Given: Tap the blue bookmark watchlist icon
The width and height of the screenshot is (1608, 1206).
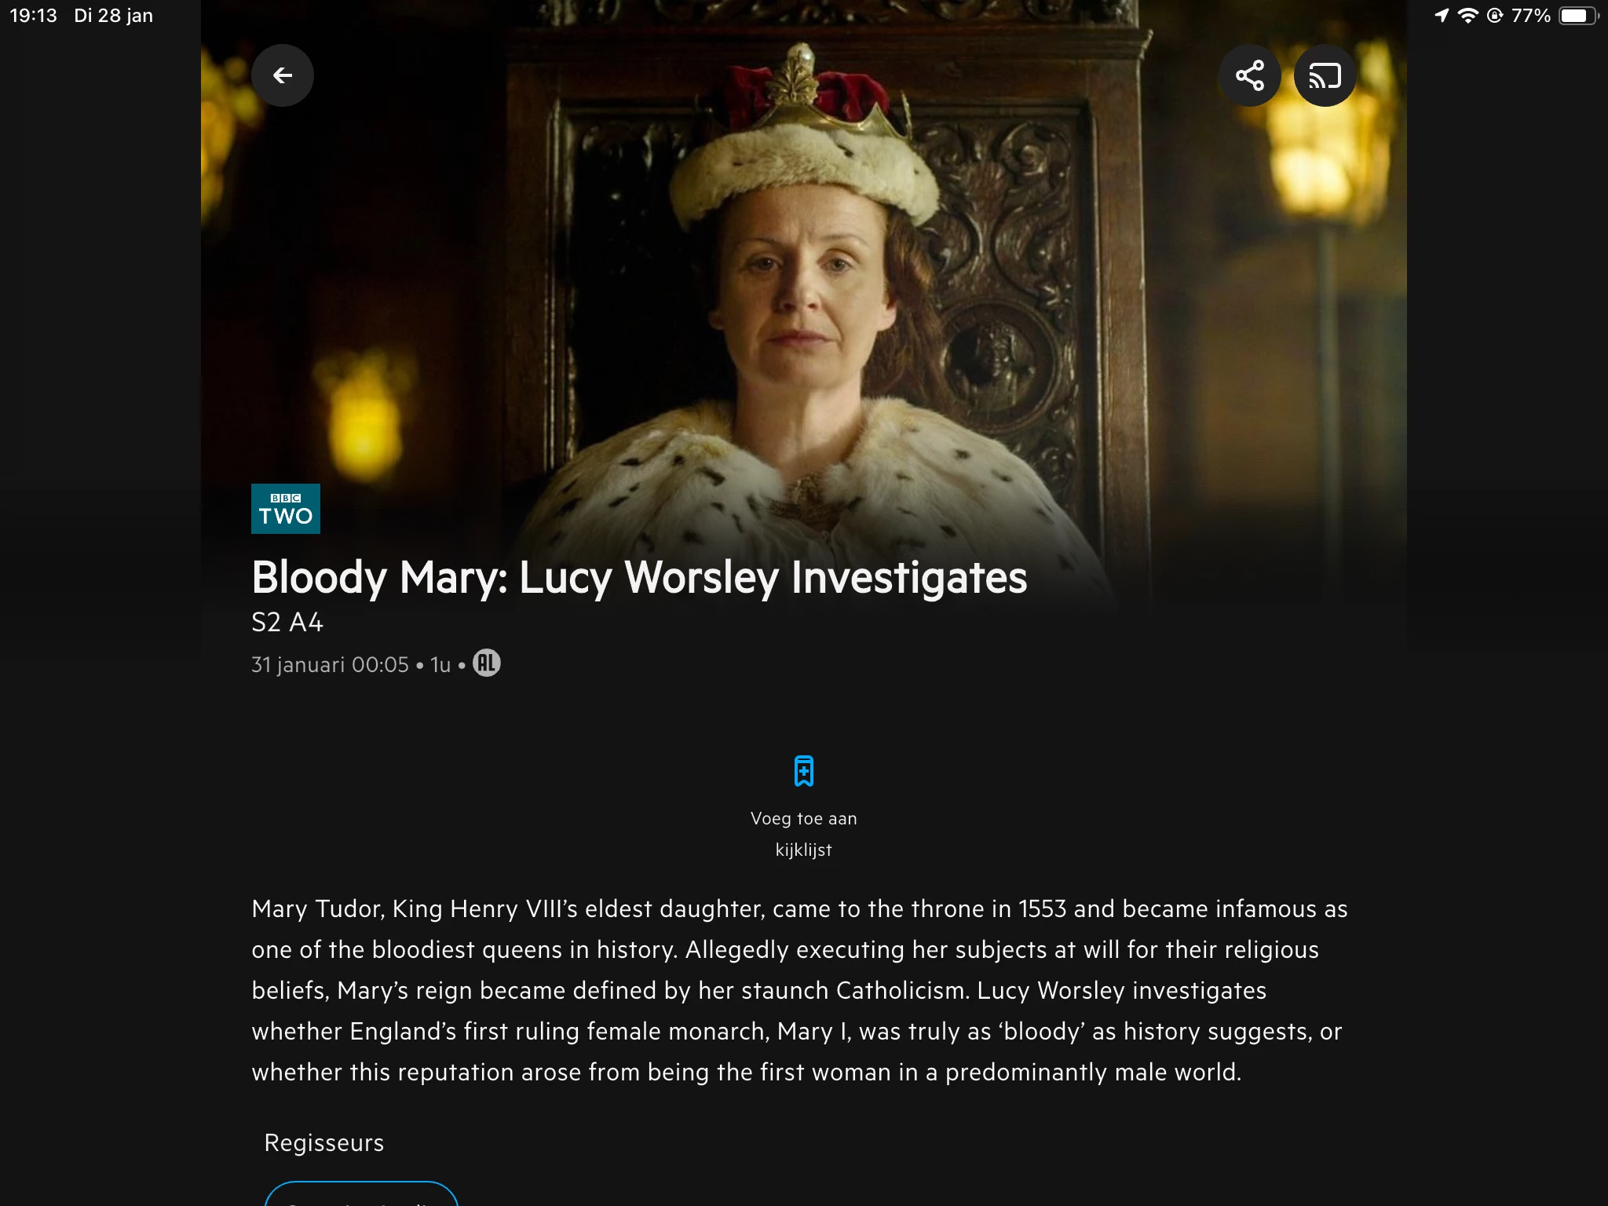Looking at the screenshot, I should [803, 771].
